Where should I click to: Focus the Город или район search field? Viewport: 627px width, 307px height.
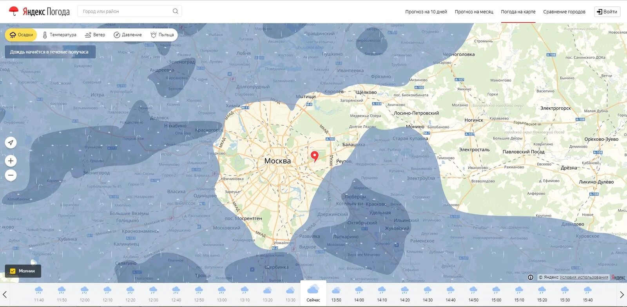pos(130,11)
